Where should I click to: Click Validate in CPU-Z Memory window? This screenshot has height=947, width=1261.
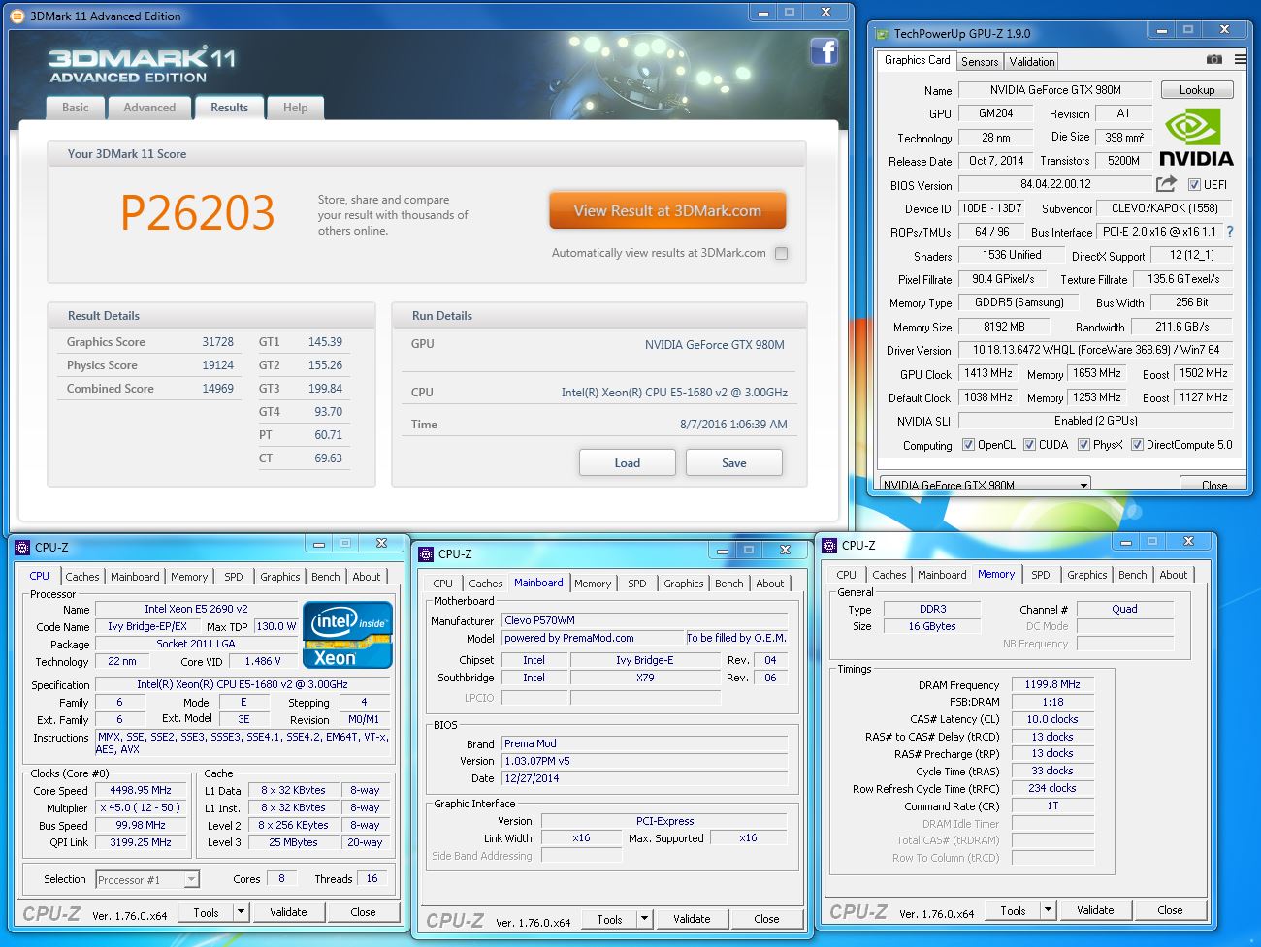pyautogui.click(x=1095, y=910)
